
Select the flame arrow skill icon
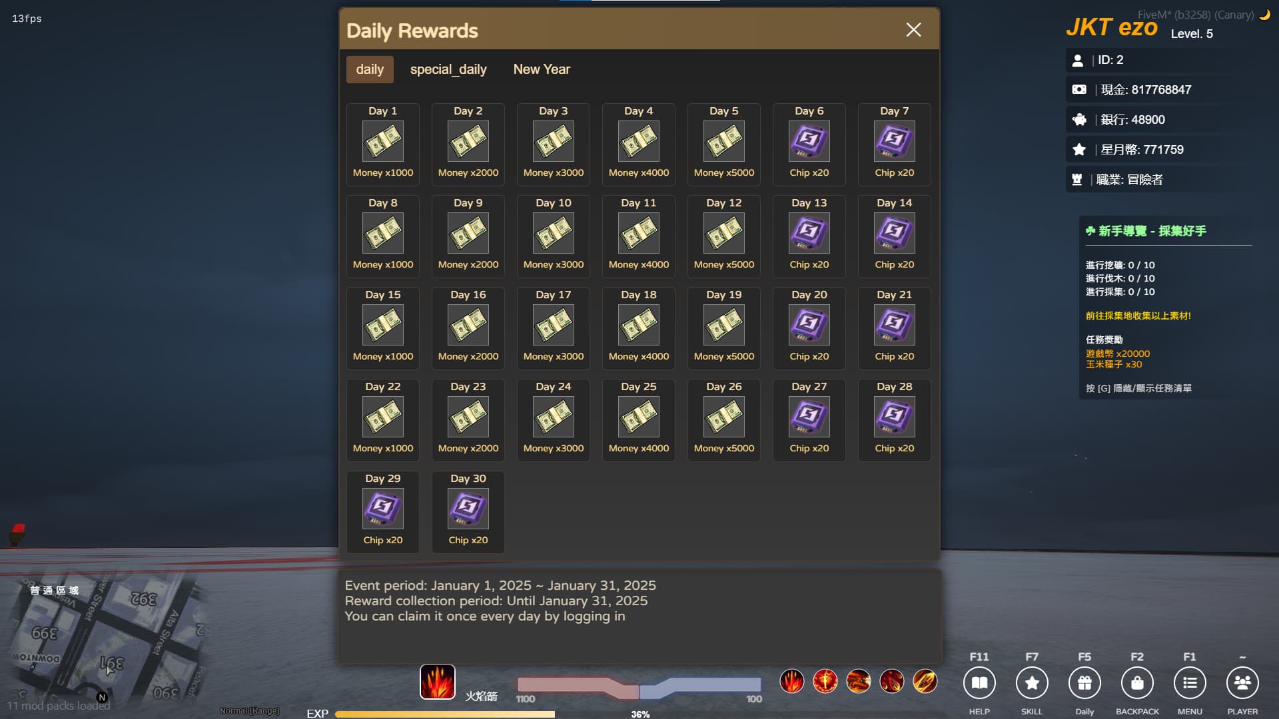pyautogui.click(x=437, y=682)
